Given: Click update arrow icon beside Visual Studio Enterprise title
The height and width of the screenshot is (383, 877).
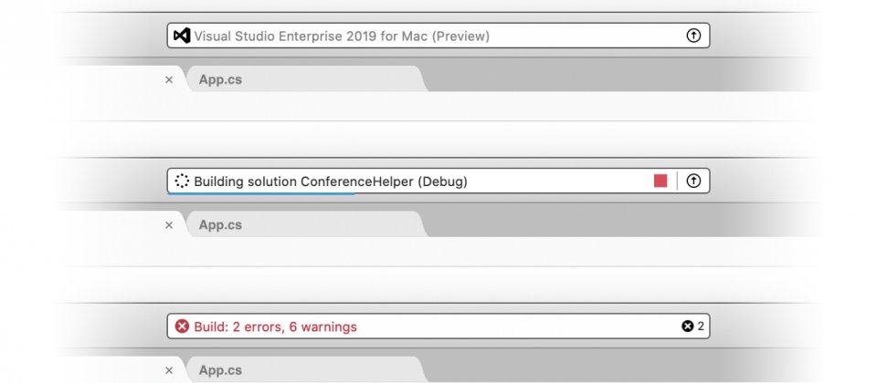Looking at the screenshot, I should pyautogui.click(x=692, y=36).
